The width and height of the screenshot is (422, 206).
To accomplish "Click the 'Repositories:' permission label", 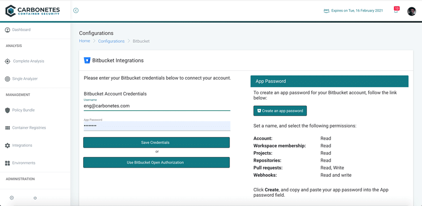I will pyautogui.click(x=267, y=160).
